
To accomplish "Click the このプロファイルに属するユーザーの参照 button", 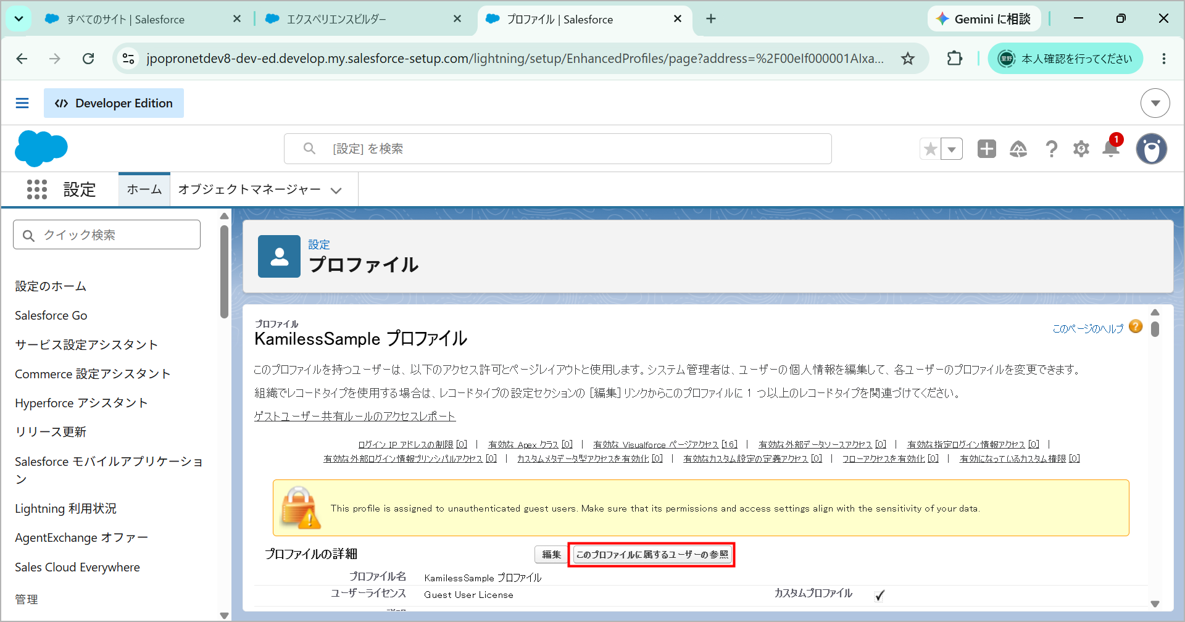I will tap(652, 555).
